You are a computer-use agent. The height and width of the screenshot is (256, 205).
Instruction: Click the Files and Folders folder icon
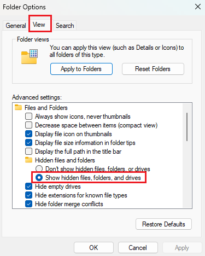pyautogui.click(x=18, y=107)
